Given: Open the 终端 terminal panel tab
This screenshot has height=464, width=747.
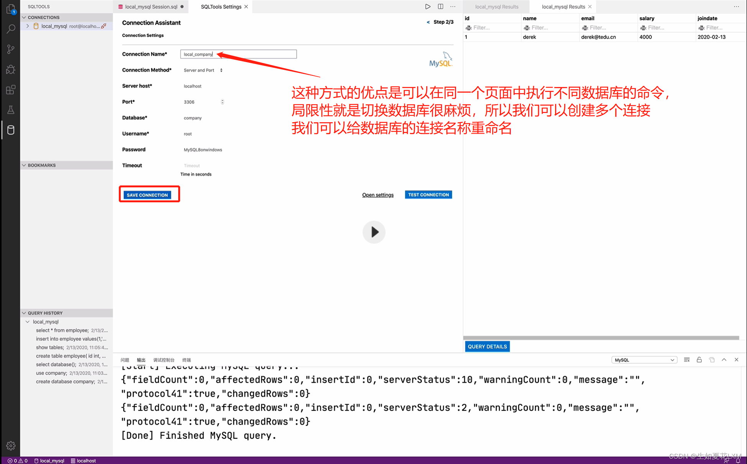Looking at the screenshot, I should point(186,360).
